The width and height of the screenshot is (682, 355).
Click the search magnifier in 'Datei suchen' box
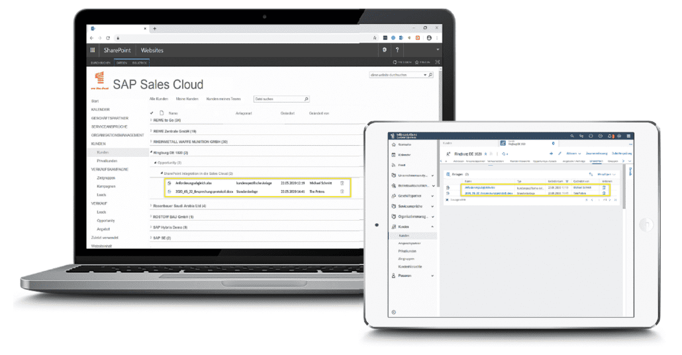306,99
